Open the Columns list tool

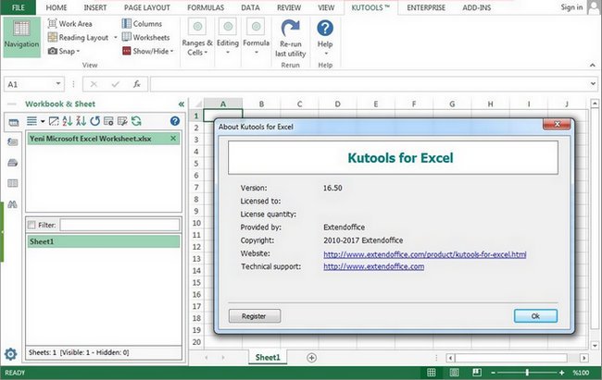point(142,24)
